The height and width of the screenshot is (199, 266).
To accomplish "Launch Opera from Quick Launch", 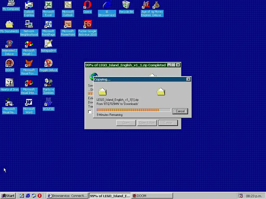I will point(40,196).
